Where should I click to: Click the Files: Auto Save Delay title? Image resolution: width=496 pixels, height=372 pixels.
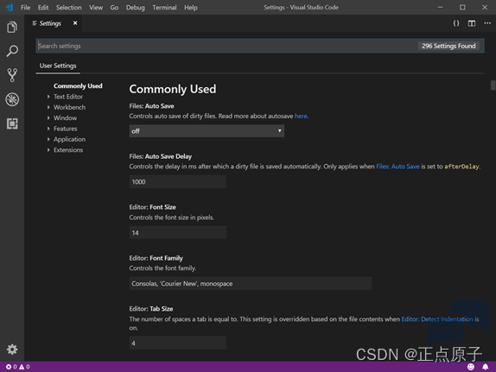tap(161, 156)
